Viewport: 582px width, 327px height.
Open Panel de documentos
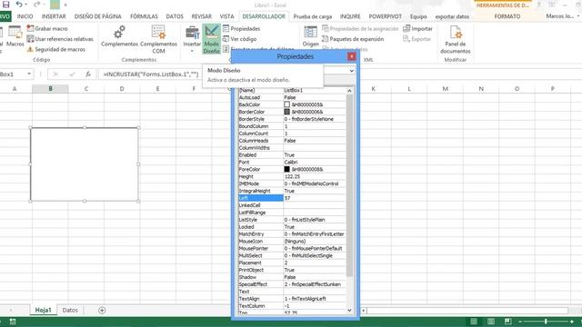coord(455,40)
